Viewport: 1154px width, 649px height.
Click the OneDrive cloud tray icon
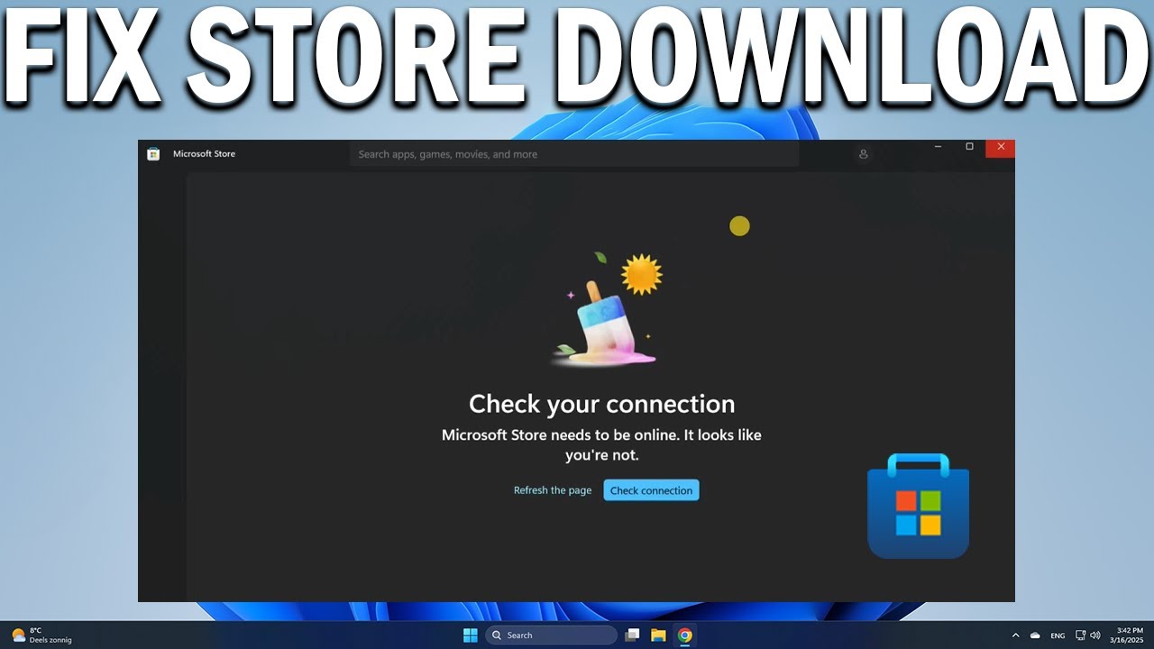tap(1035, 635)
